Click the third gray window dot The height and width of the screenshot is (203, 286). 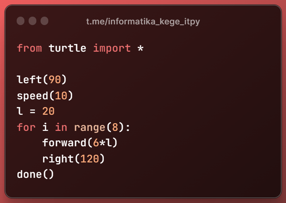point(45,21)
